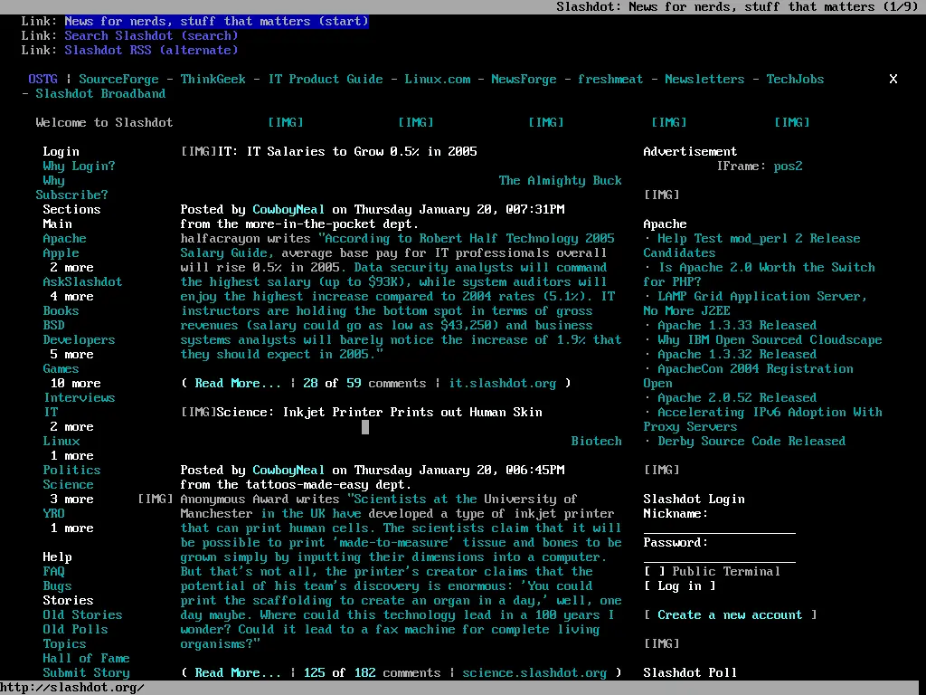926x695 pixels.
Task: Open the Developers section link
Action: [x=80, y=340]
